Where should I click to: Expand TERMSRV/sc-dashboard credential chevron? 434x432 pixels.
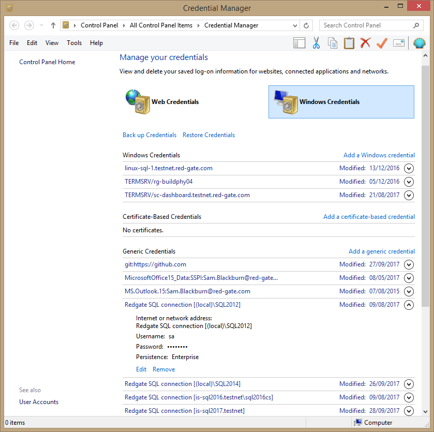(x=409, y=196)
